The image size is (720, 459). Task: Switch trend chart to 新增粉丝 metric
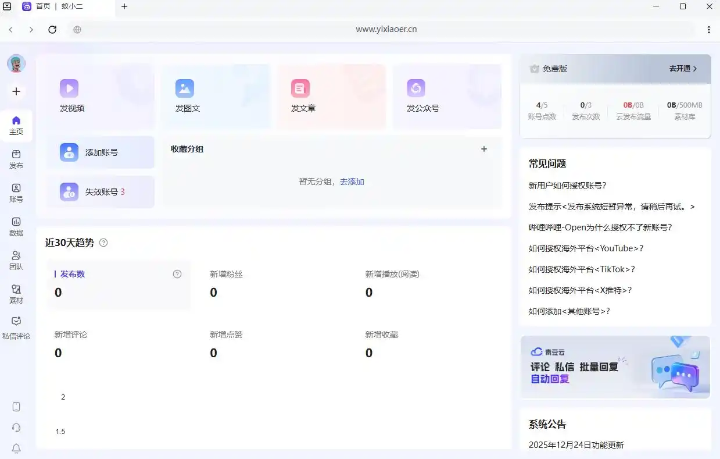click(226, 284)
